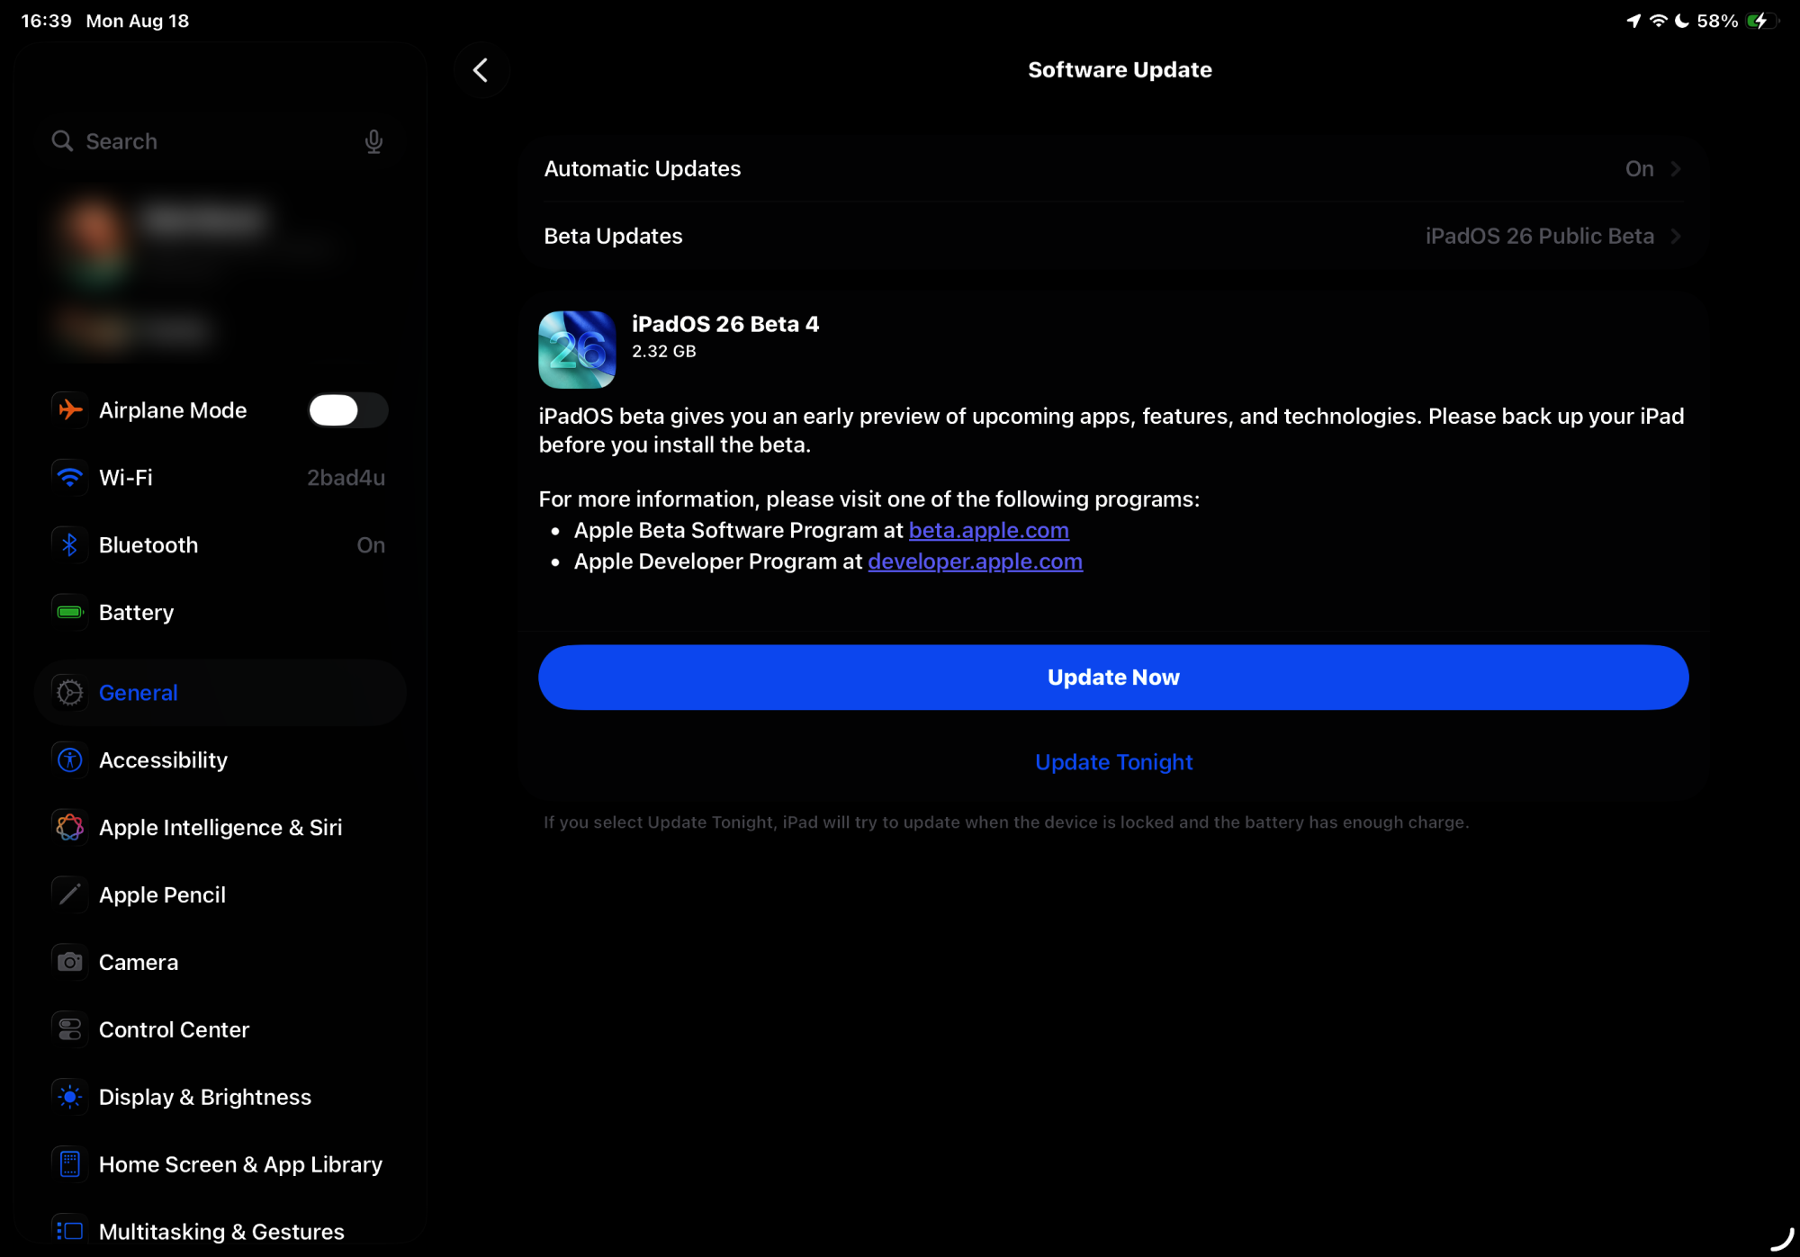Toggle the Airplane Mode switch

pos(347,410)
